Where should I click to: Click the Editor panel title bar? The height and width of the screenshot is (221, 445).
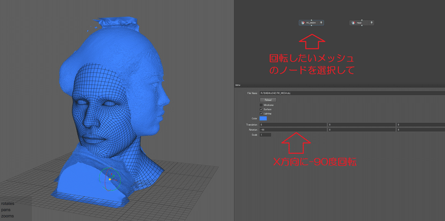pyautogui.click(x=339, y=85)
